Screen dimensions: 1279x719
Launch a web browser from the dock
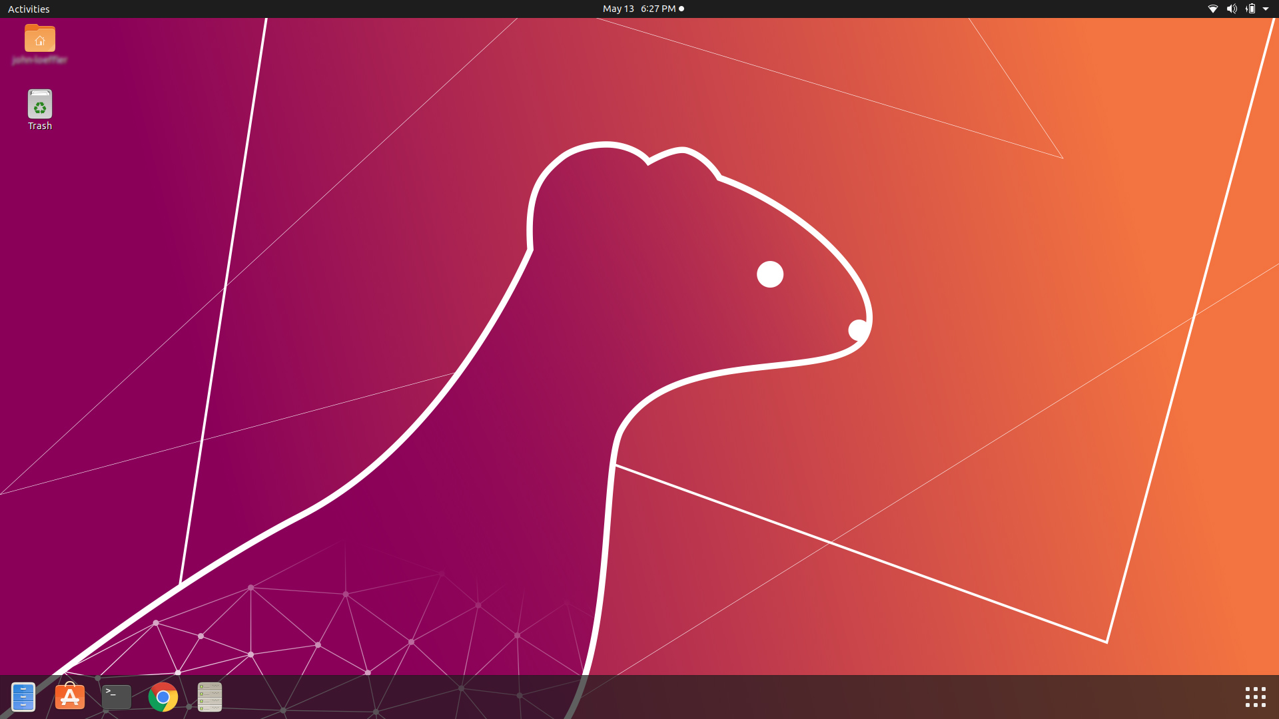pyautogui.click(x=163, y=697)
